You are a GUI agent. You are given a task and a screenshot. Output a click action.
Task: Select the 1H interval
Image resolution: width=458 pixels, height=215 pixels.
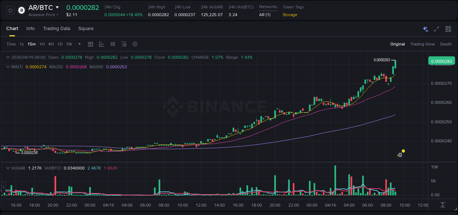point(42,44)
